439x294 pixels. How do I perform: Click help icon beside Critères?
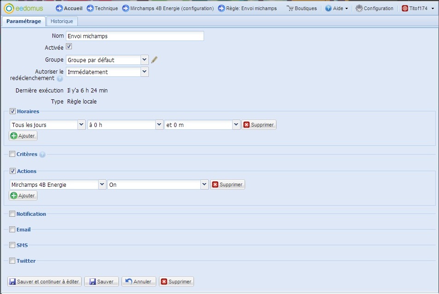pyautogui.click(x=42, y=155)
